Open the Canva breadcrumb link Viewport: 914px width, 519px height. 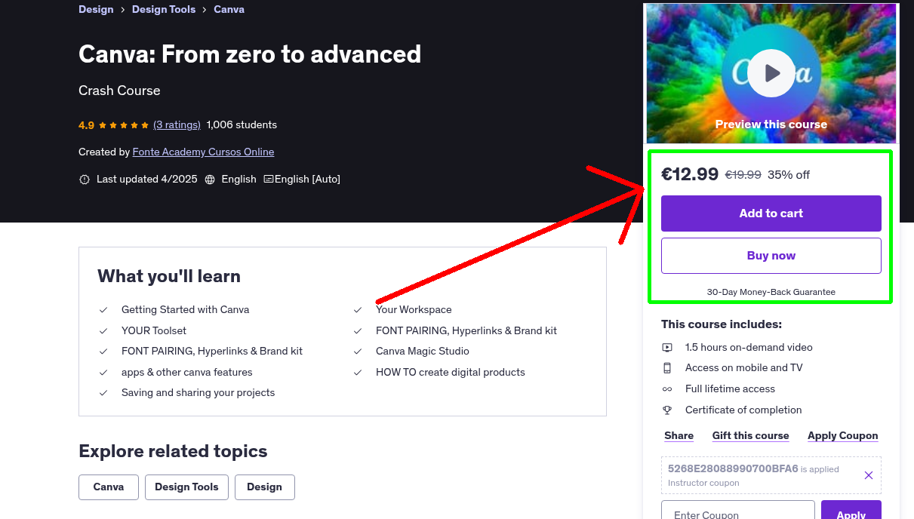229,9
